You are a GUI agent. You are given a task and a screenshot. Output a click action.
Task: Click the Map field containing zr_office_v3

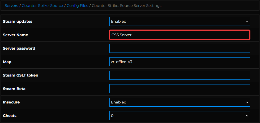click(x=180, y=62)
